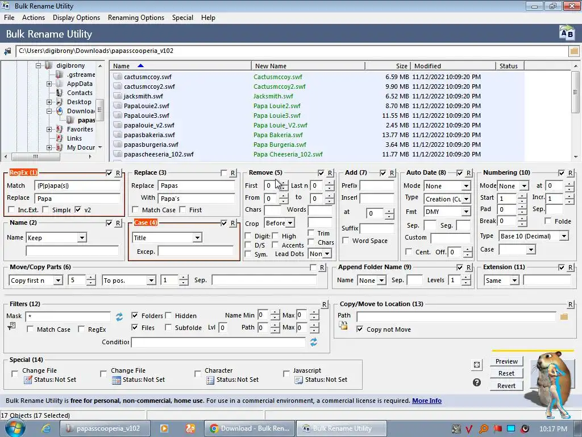The image size is (582, 437).
Task: Reset the Remove (5) section with R
Action: pyautogui.click(x=330, y=173)
